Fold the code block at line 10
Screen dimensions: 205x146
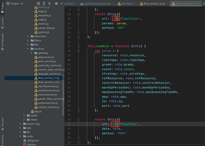pyautogui.click(x=79, y=14)
